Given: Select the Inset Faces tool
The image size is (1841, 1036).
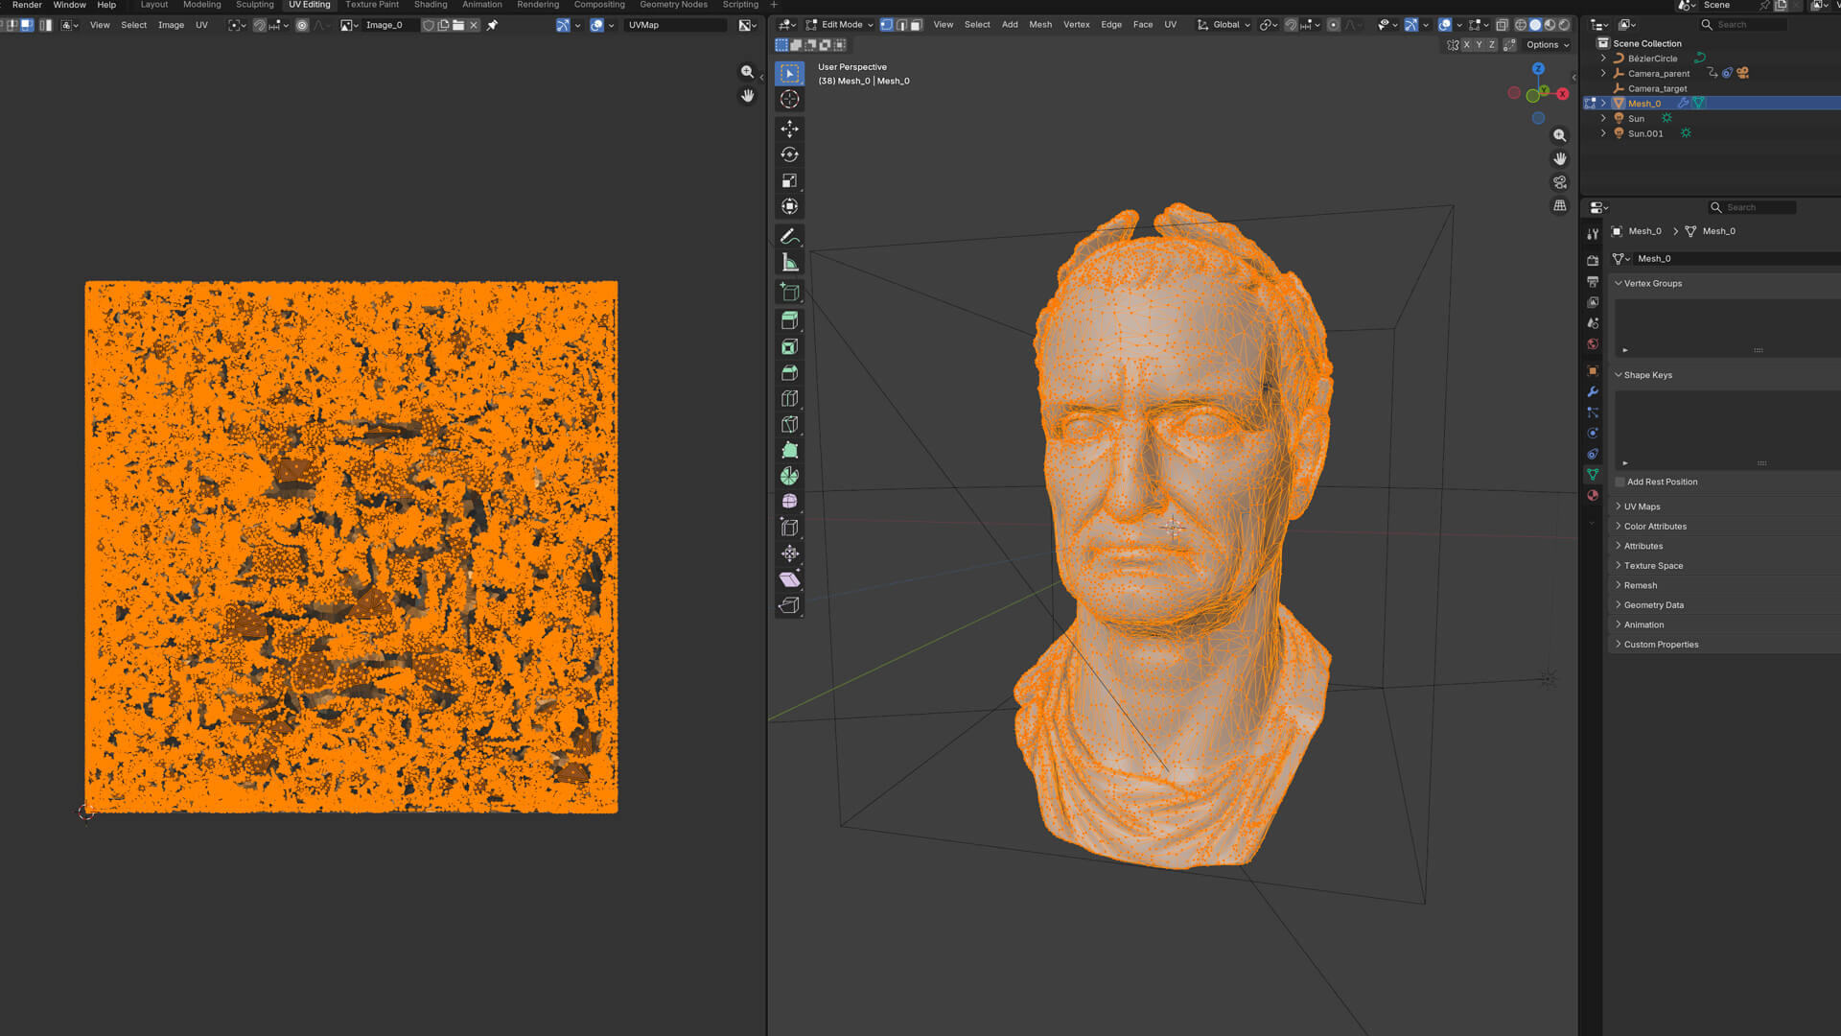Looking at the screenshot, I should (789, 346).
